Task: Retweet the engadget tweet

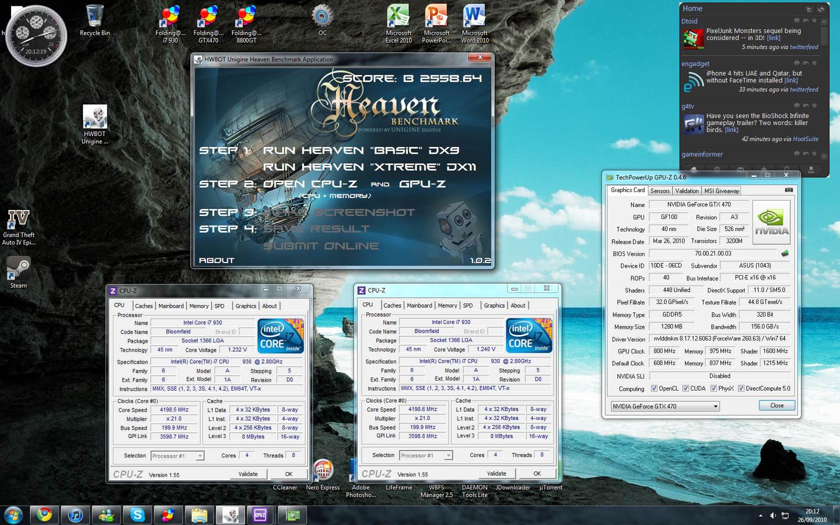Action: click(805, 64)
